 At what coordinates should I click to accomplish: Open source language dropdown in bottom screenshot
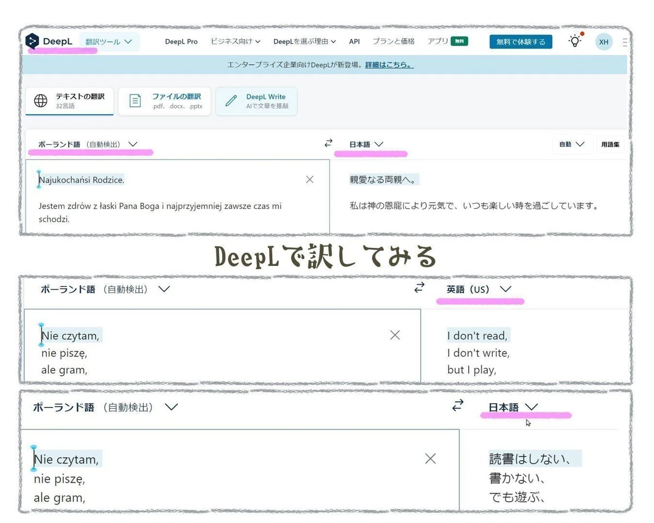pos(105,407)
